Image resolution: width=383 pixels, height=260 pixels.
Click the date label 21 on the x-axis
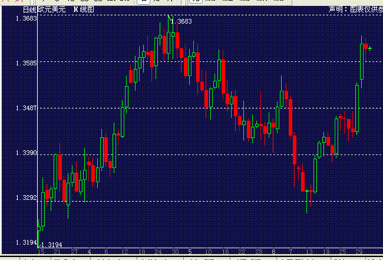[x=57, y=252]
